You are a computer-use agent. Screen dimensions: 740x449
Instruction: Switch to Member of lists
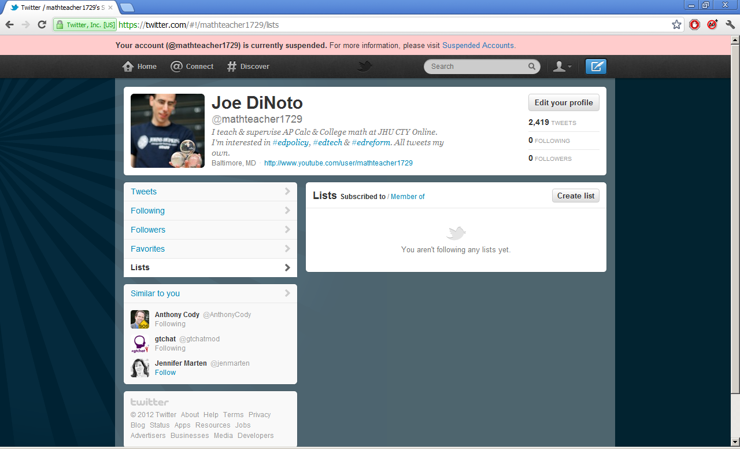tap(408, 197)
